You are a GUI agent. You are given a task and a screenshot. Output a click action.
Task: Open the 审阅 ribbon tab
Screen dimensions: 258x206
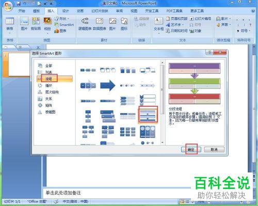(119, 11)
